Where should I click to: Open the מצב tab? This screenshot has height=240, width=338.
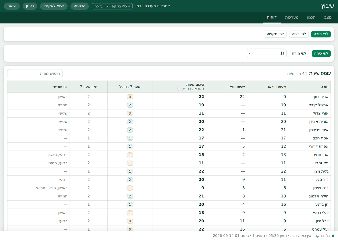tap(328, 17)
